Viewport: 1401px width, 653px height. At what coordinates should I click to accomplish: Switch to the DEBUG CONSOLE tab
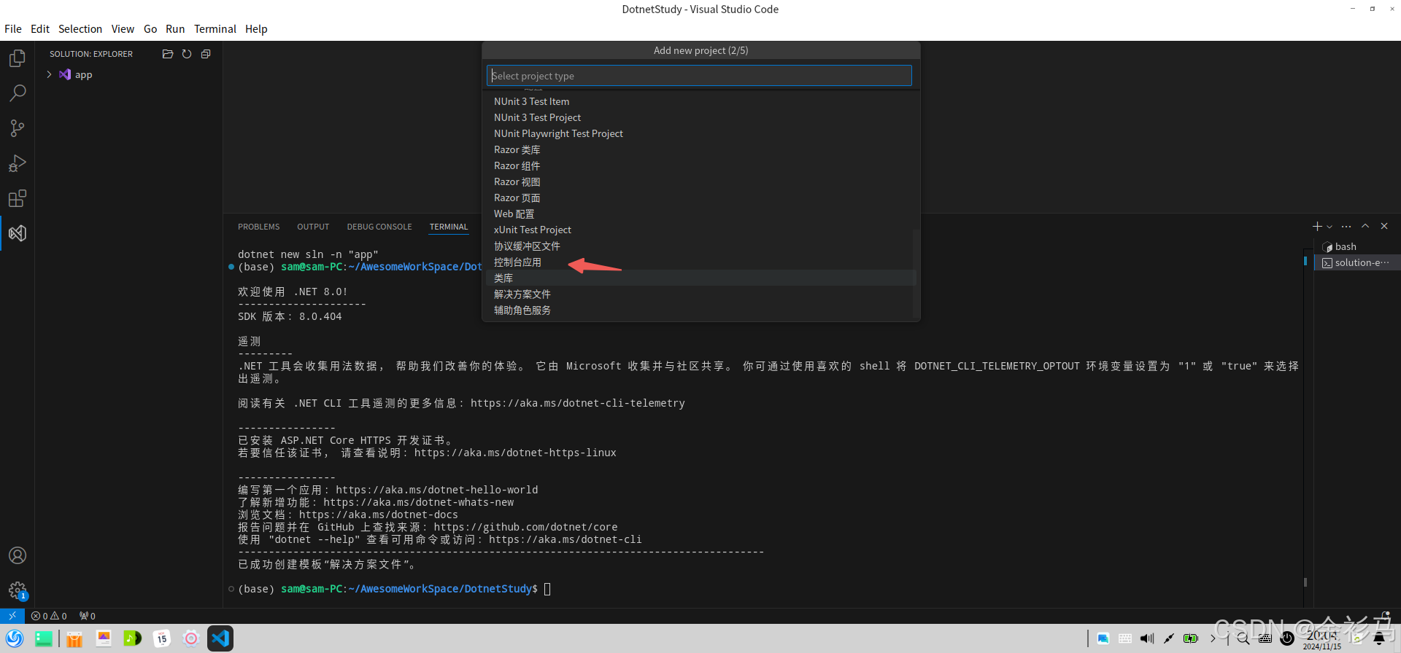tap(379, 227)
